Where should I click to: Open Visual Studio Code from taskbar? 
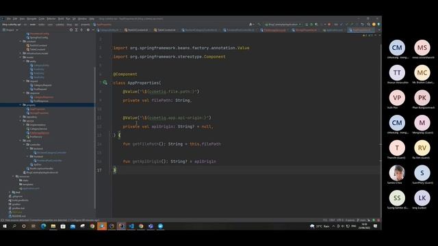[x=131, y=226]
